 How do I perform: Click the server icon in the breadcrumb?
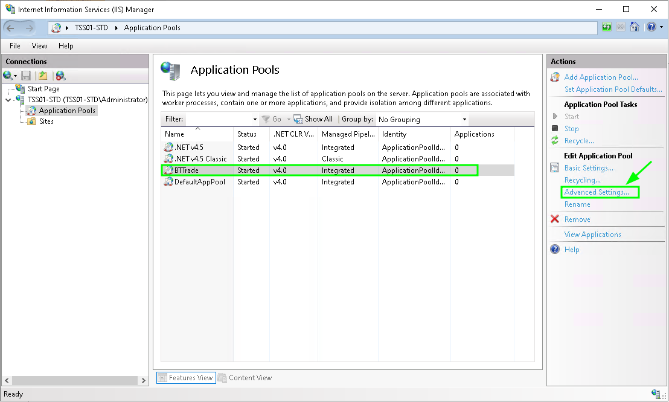point(56,28)
